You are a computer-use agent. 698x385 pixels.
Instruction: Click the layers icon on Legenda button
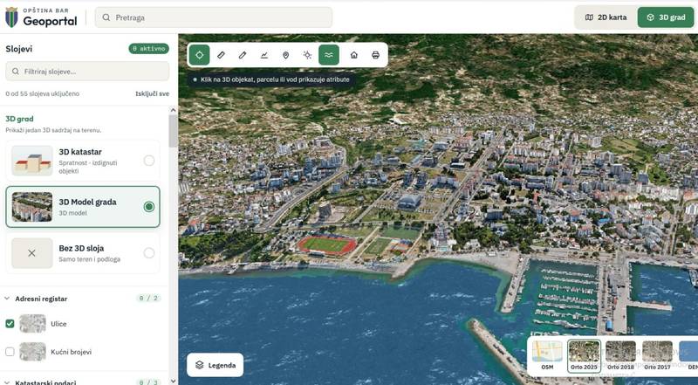click(200, 365)
